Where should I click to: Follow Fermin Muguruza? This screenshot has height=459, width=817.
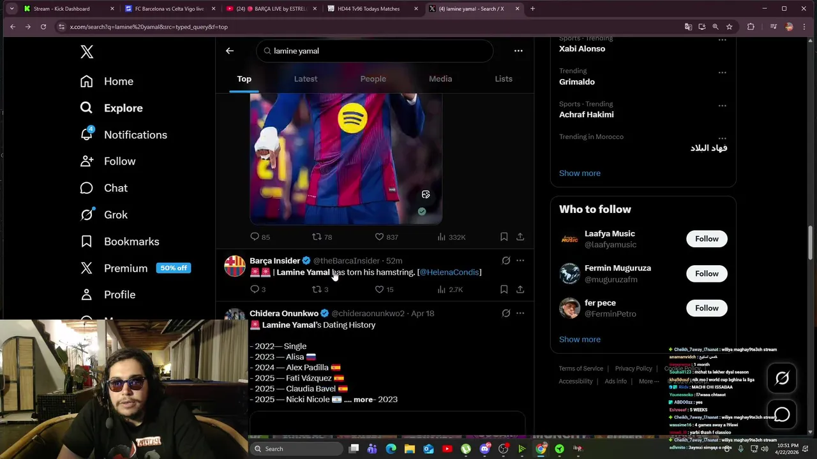[x=707, y=273]
